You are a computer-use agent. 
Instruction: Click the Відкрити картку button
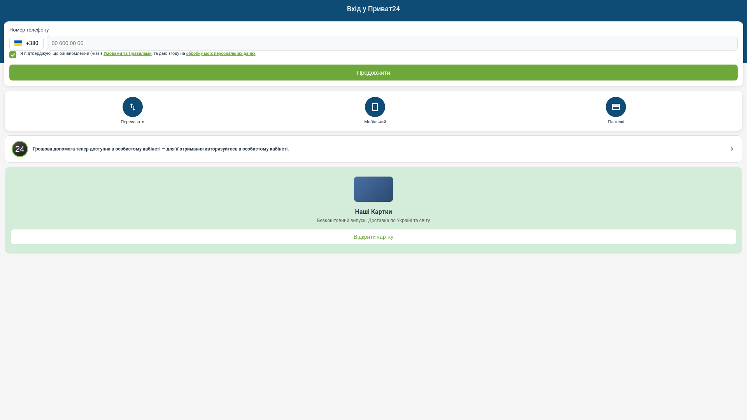pos(373,237)
